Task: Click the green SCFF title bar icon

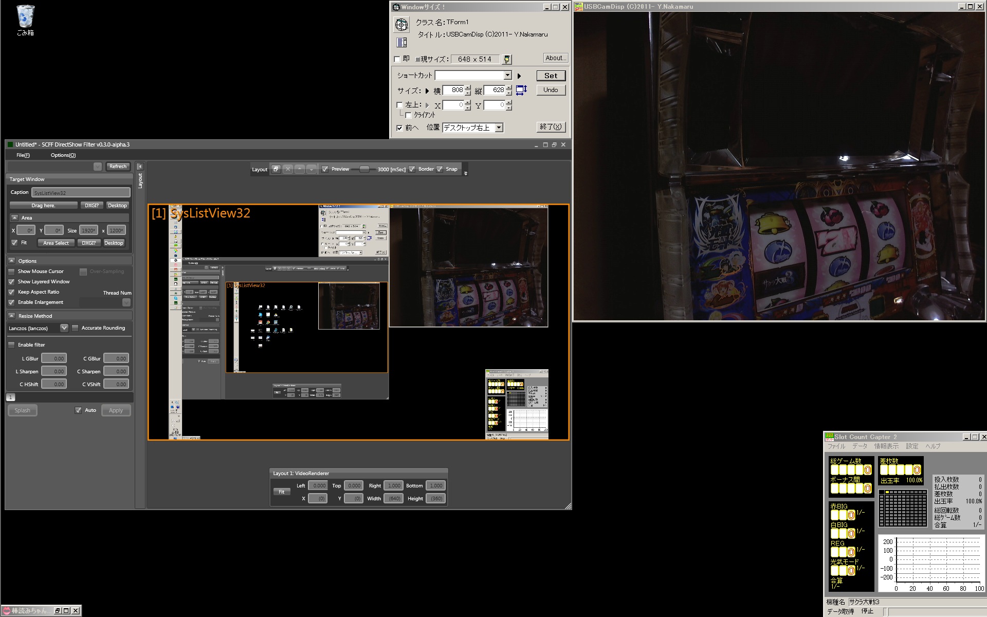Action: coord(10,144)
